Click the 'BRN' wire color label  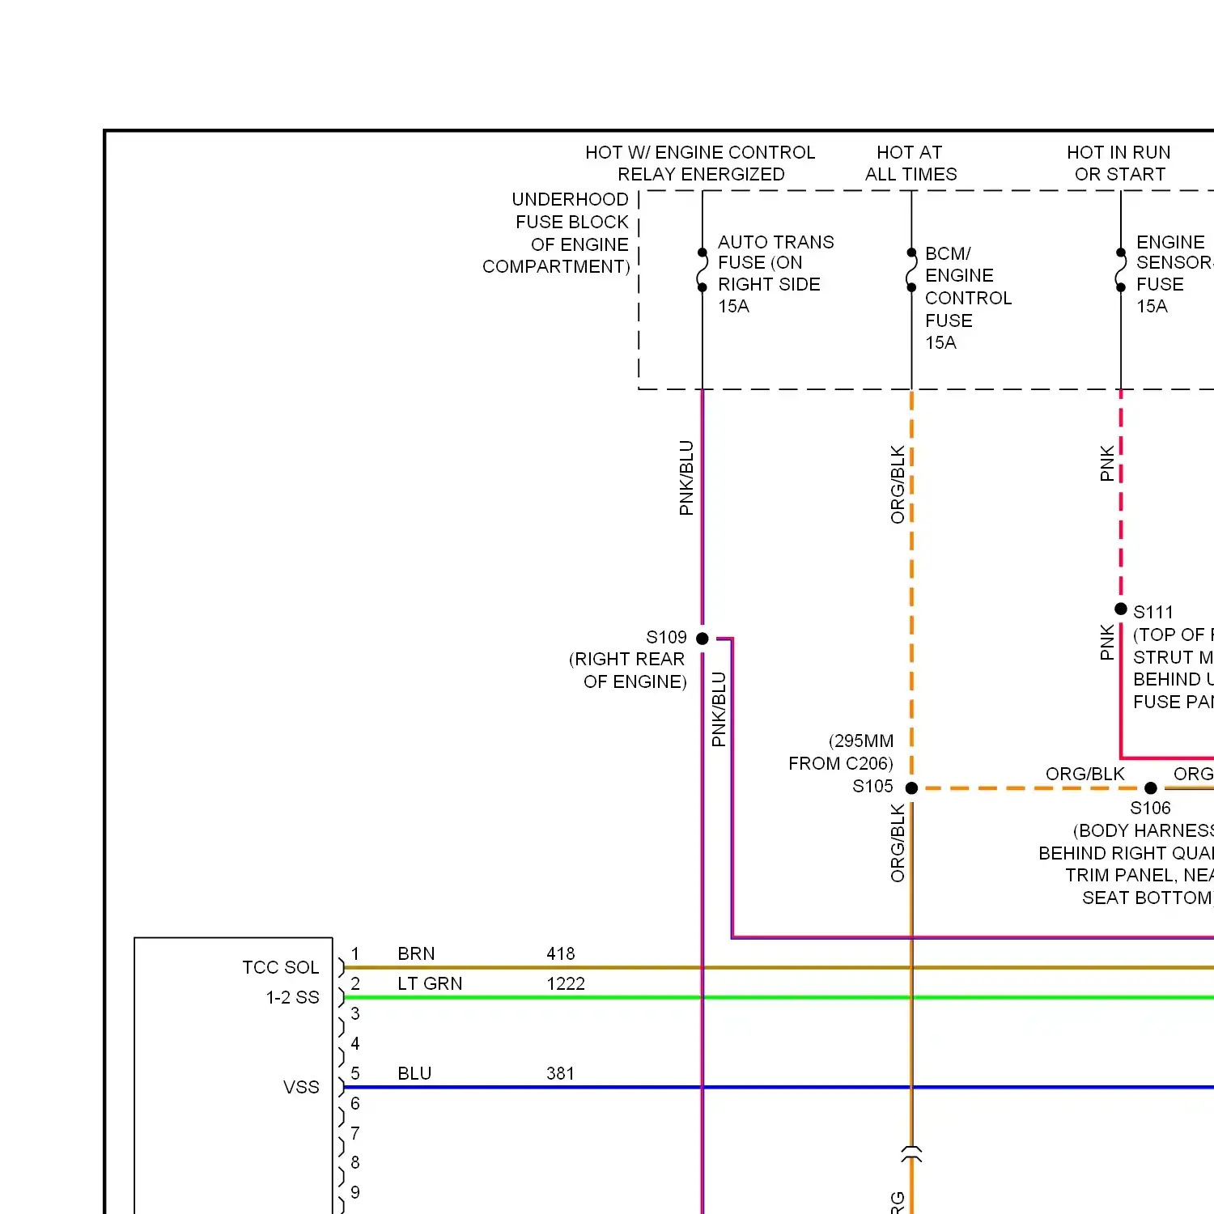click(416, 953)
